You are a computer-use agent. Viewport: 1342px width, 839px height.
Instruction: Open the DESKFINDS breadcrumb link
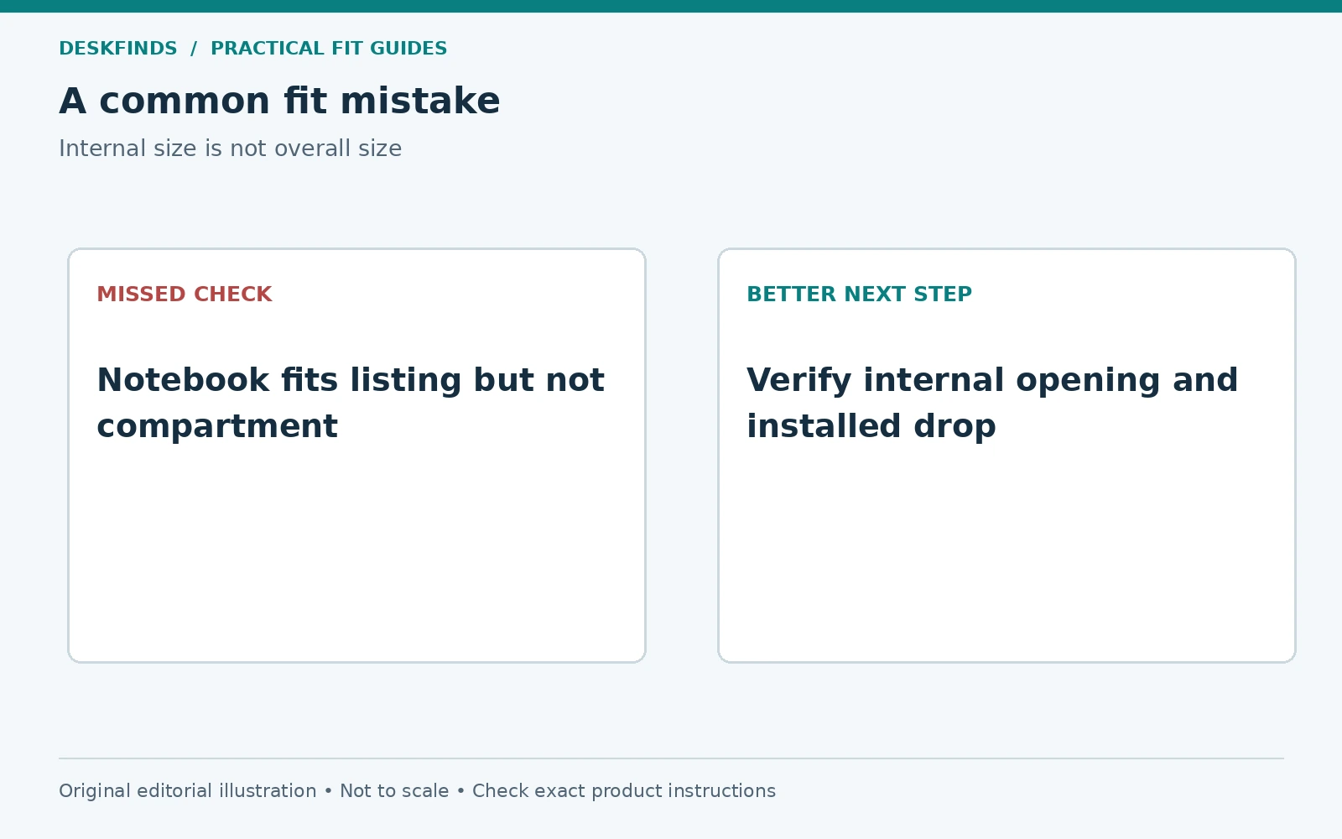tap(118, 49)
